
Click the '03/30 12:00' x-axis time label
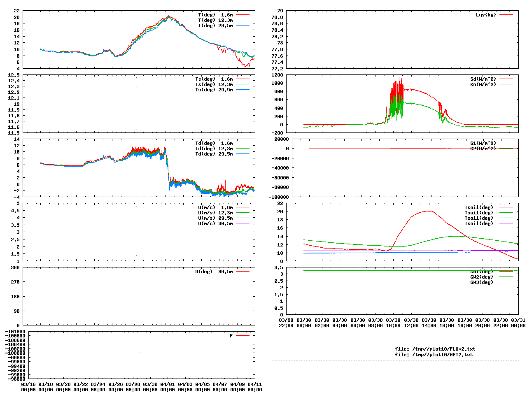[x=411, y=323]
